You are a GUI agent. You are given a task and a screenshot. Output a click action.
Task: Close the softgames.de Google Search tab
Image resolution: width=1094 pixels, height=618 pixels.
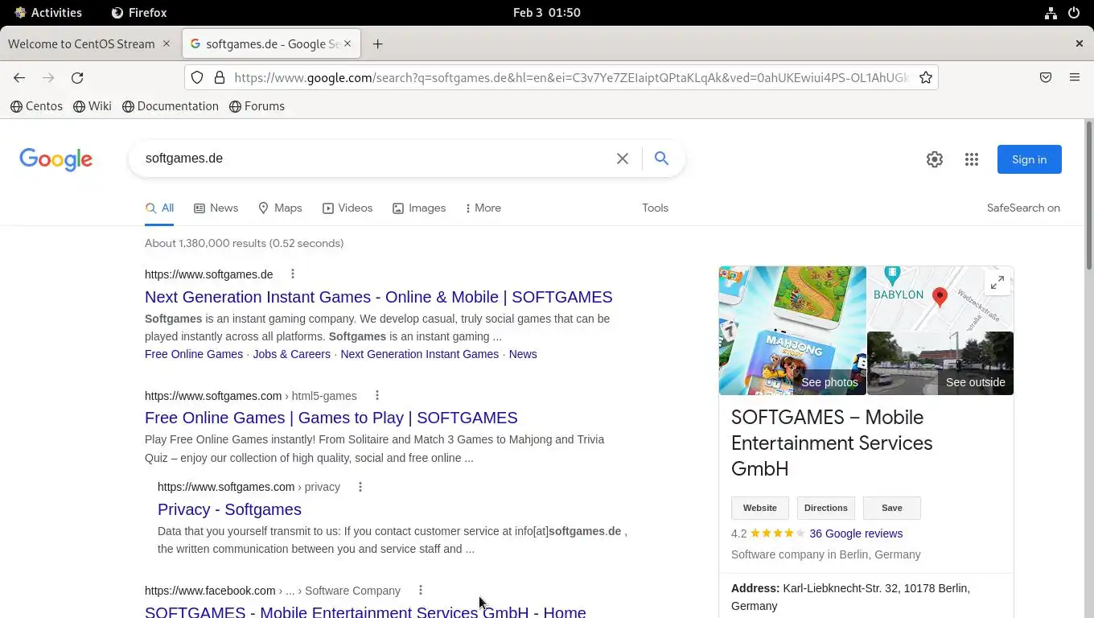[348, 43]
